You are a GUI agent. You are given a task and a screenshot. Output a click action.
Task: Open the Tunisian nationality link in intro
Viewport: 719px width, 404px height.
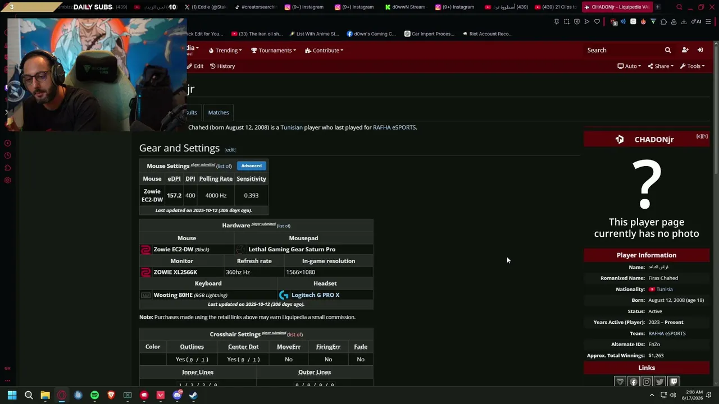pyautogui.click(x=292, y=127)
